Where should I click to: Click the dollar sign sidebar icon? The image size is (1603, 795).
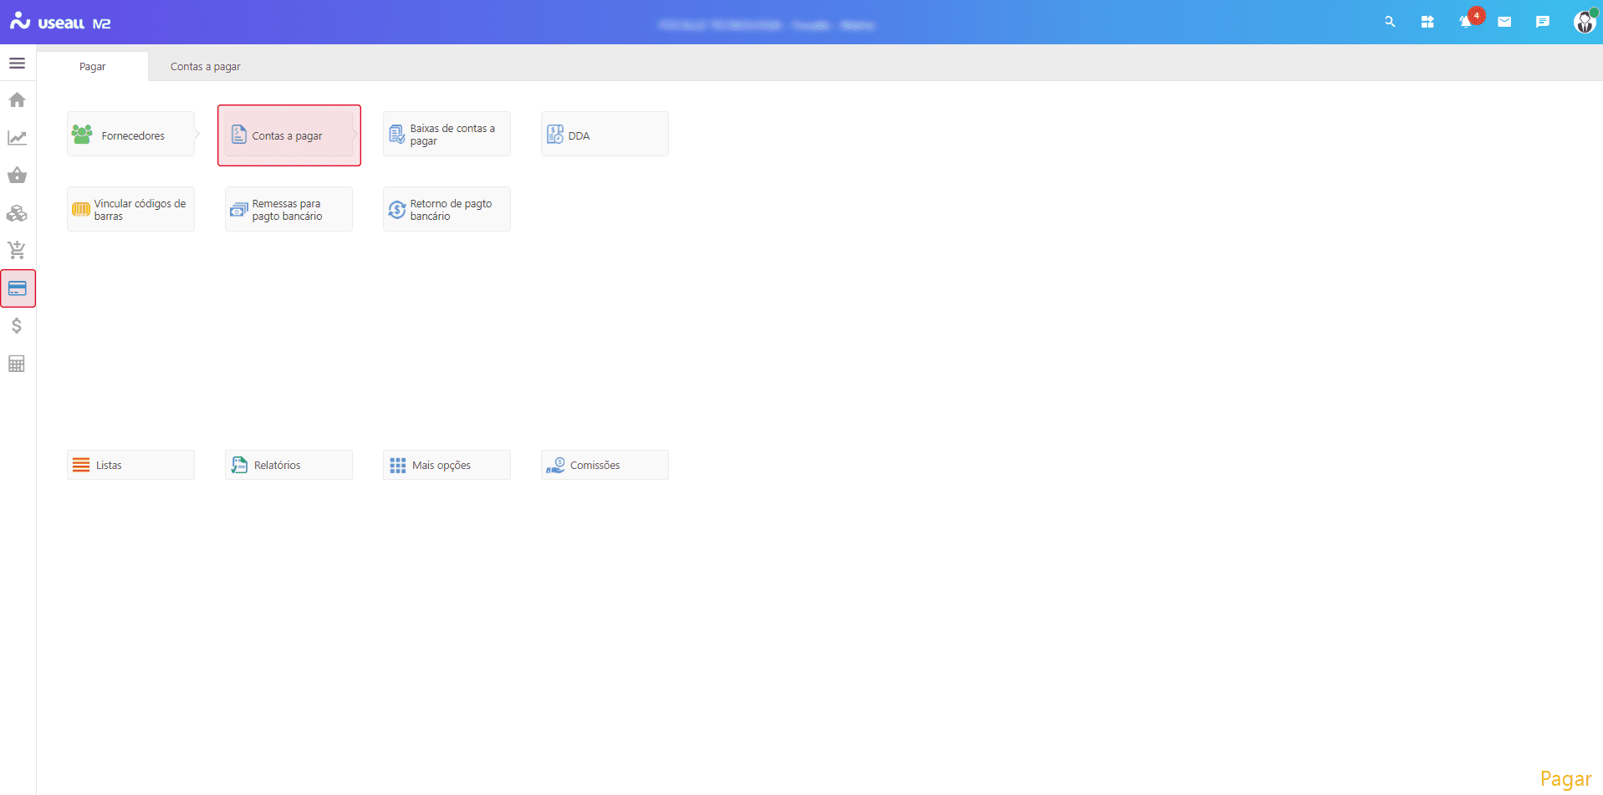tap(17, 326)
